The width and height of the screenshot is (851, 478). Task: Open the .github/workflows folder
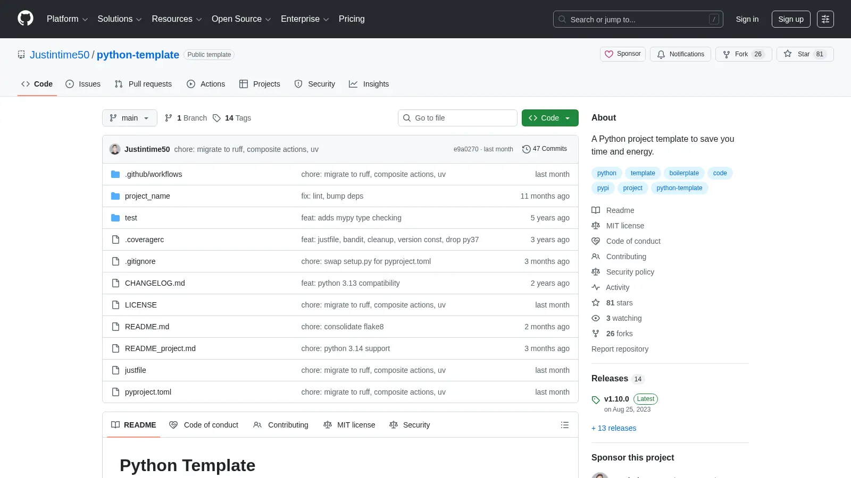coord(153,174)
